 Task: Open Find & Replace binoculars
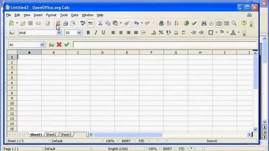(203, 23)
